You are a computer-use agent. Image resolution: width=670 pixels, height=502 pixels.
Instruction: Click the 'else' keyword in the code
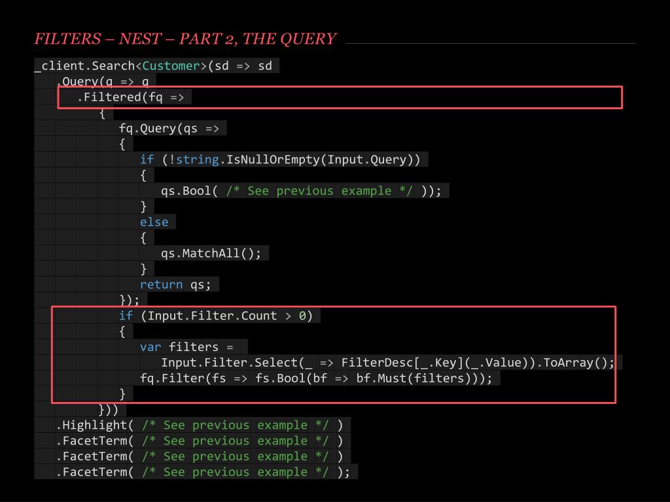coord(153,222)
